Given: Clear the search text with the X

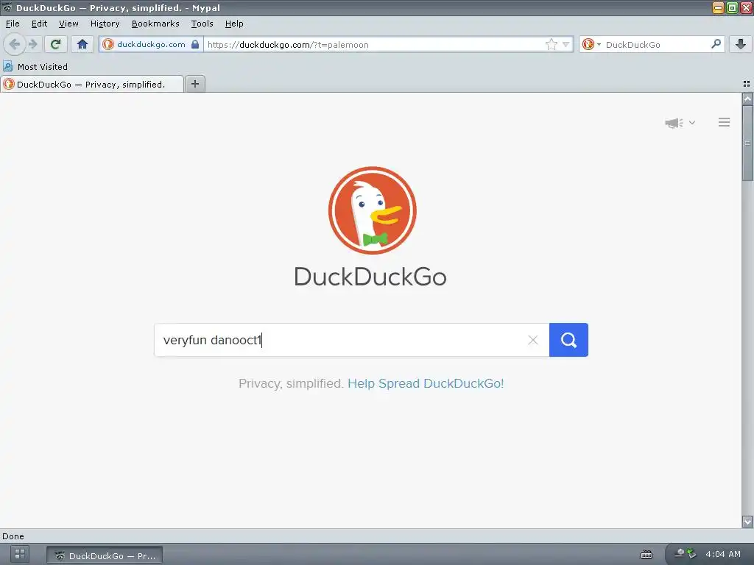Looking at the screenshot, I should (x=533, y=340).
